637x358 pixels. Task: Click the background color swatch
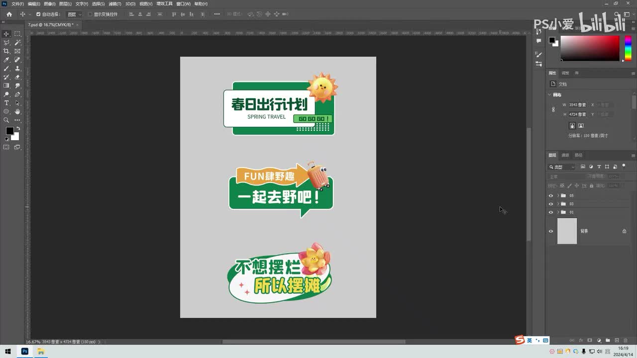pyautogui.click(x=16, y=137)
